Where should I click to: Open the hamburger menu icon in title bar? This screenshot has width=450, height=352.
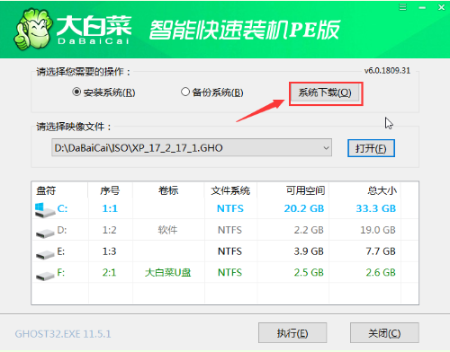(x=402, y=7)
